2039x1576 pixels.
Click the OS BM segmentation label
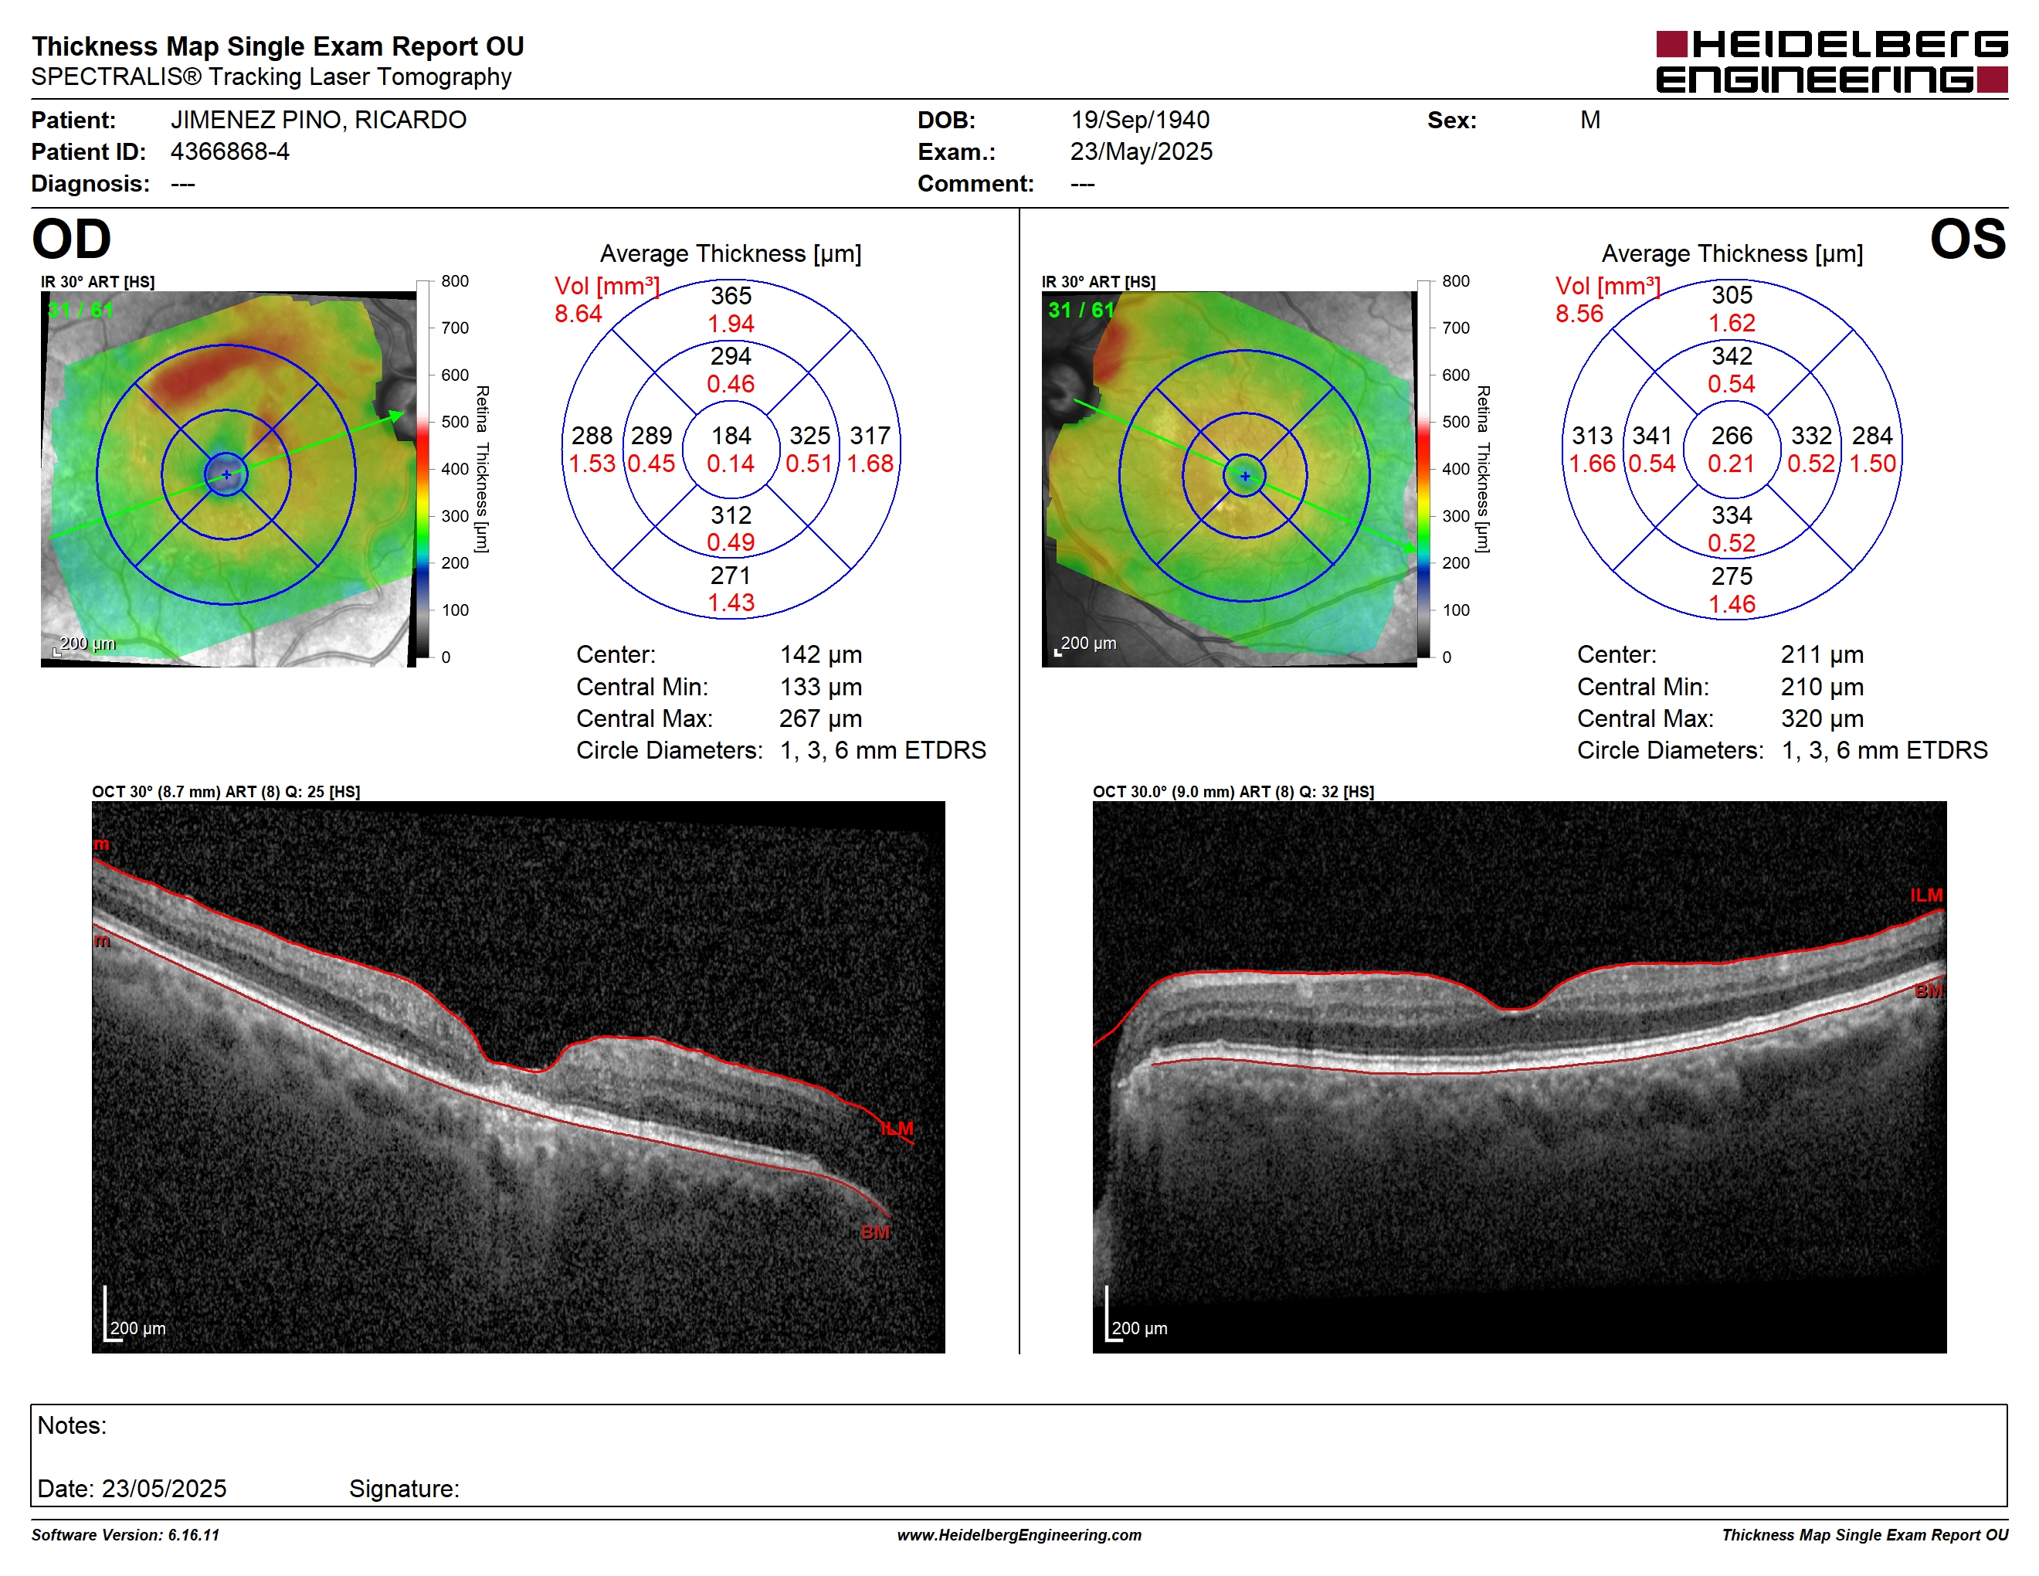pos(1928,990)
